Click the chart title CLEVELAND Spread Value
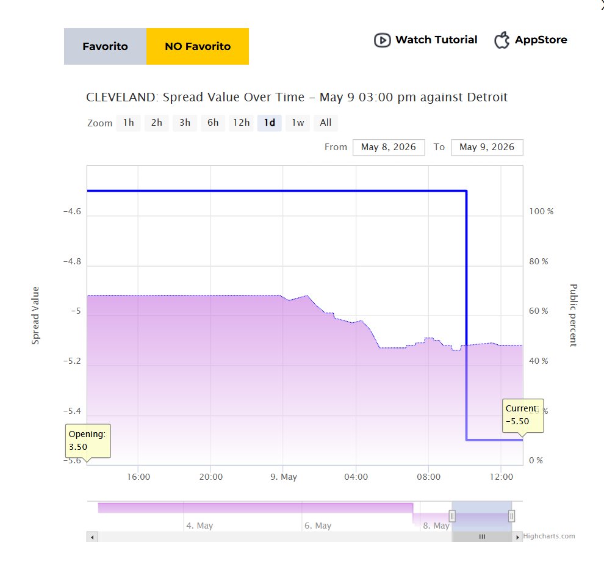 click(x=297, y=97)
